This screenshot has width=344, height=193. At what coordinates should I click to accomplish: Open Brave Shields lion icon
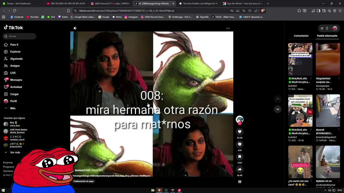(263, 11)
